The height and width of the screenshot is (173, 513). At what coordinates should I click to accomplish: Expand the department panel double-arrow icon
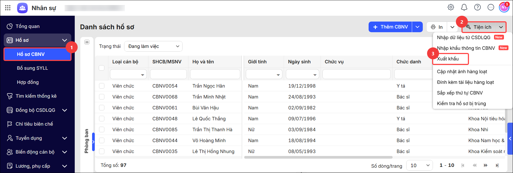87,42
